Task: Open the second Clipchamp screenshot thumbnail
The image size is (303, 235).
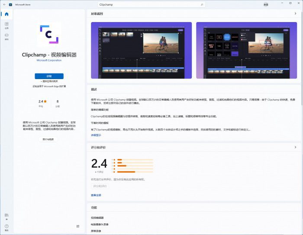Action: click(x=247, y=50)
